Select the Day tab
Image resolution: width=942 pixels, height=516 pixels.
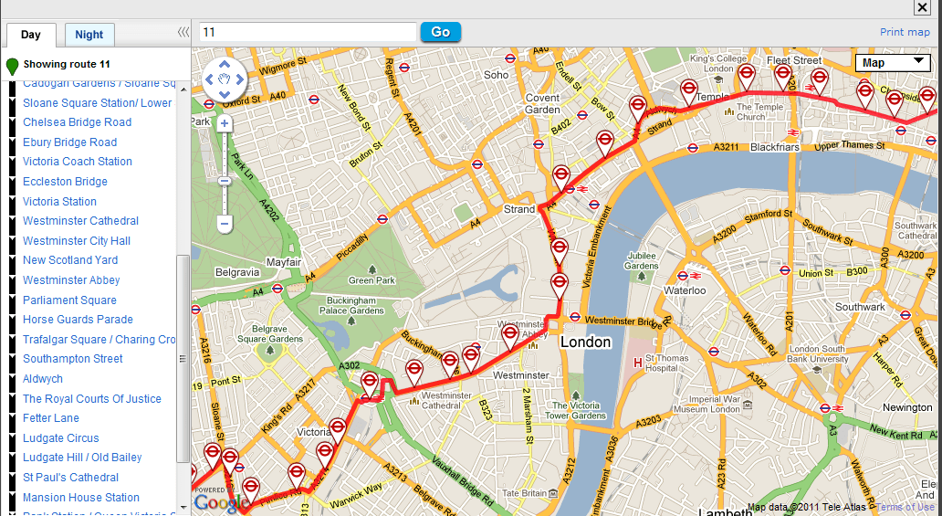31,35
